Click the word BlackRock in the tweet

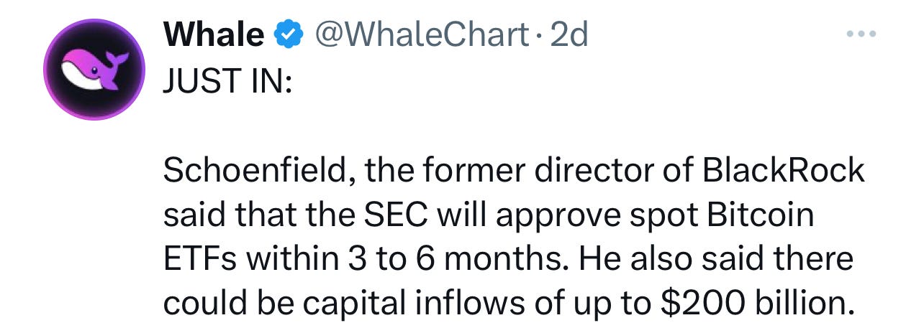click(x=782, y=171)
